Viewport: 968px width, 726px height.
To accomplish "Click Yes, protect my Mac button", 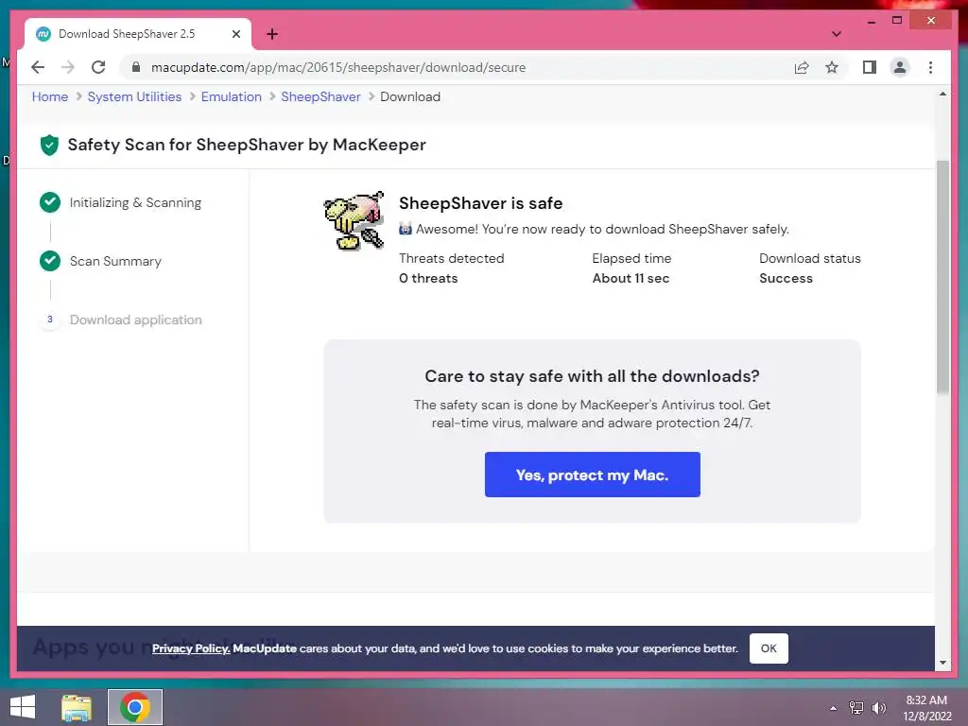I will (x=592, y=475).
